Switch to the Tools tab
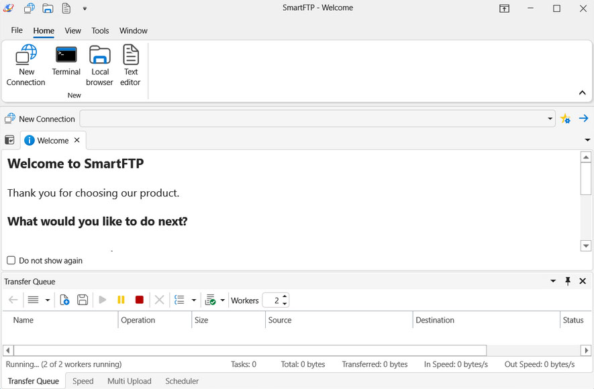Screen dimensions: 594x389 (x=100, y=31)
